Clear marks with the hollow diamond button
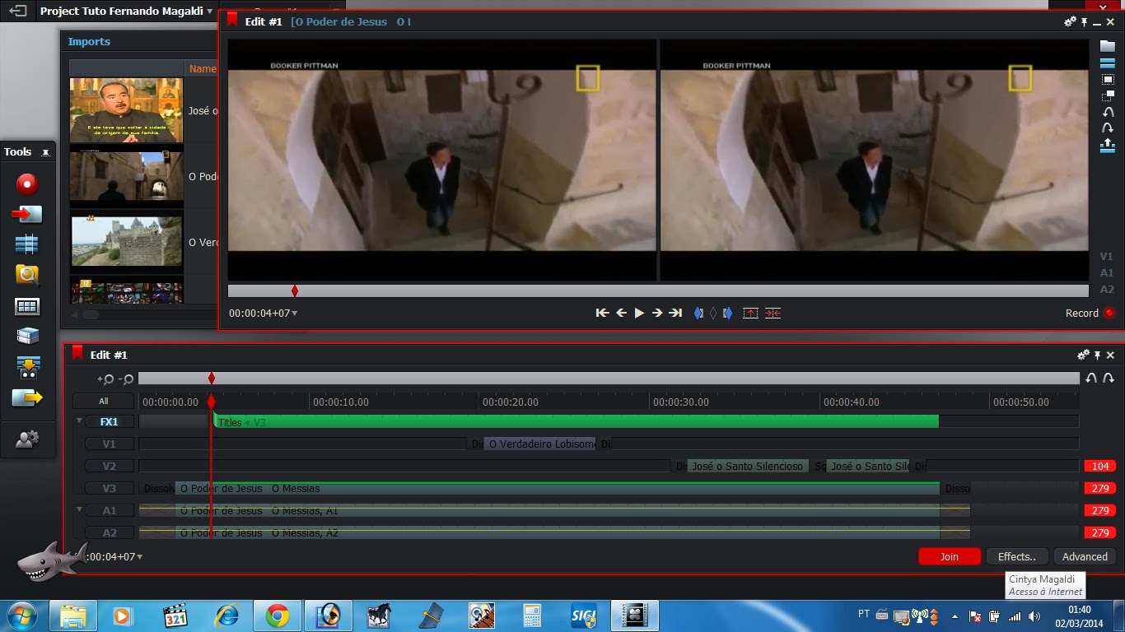Viewport: 1125px width, 632px height. [713, 313]
